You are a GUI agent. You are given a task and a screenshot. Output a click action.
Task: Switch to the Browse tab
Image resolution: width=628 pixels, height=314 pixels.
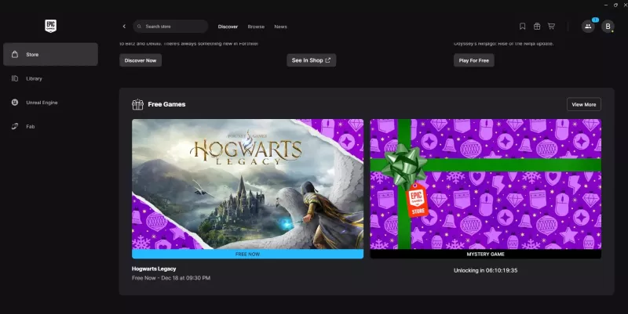point(256,27)
